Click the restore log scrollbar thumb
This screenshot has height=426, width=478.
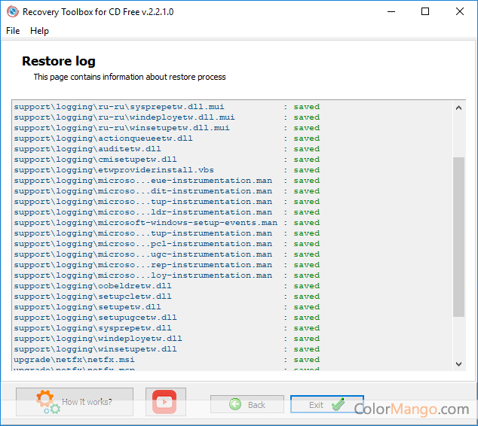(458, 236)
